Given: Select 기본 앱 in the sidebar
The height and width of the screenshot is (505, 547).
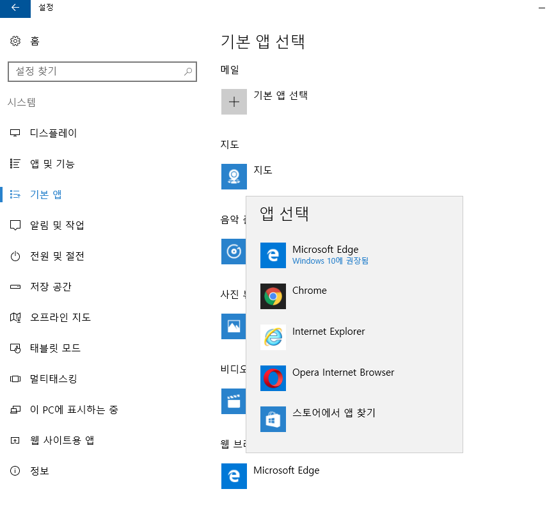Looking at the screenshot, I should pos(45,195).
